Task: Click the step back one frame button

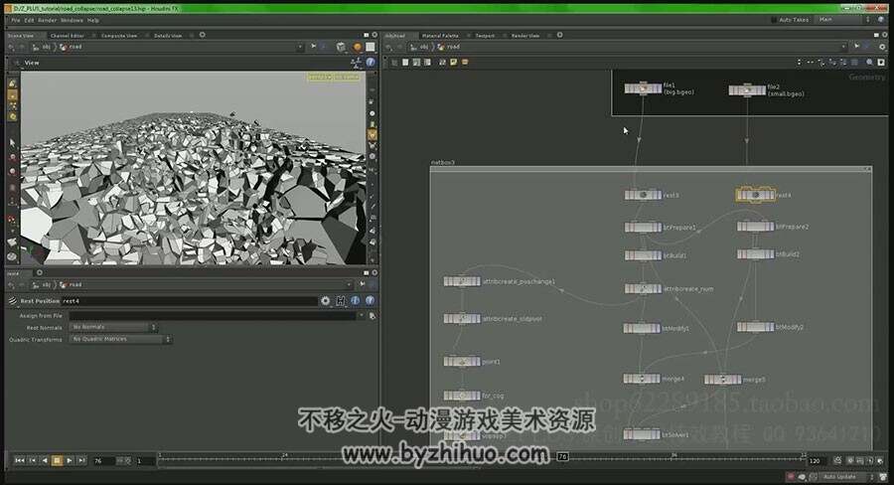Action: point(32,460)
